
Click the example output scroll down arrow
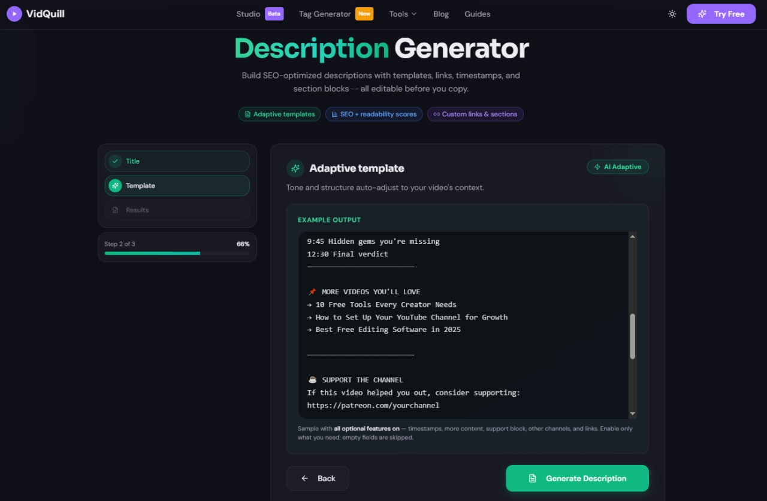632,414
